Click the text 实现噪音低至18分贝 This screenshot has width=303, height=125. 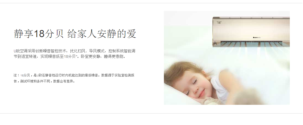[x=58, y=56]
